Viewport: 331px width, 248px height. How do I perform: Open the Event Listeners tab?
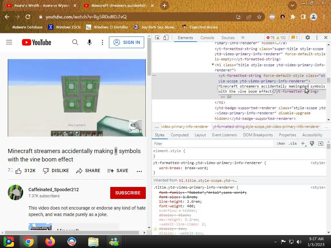tap(224, 135)
